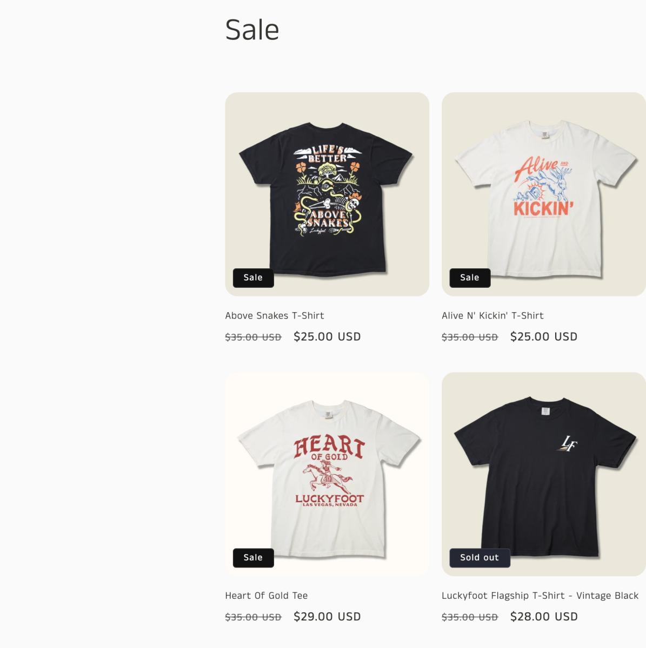
Task: Open Luckyfoot Flagship T-Shirt - Vintage Black link
Action: coord(540,596)
